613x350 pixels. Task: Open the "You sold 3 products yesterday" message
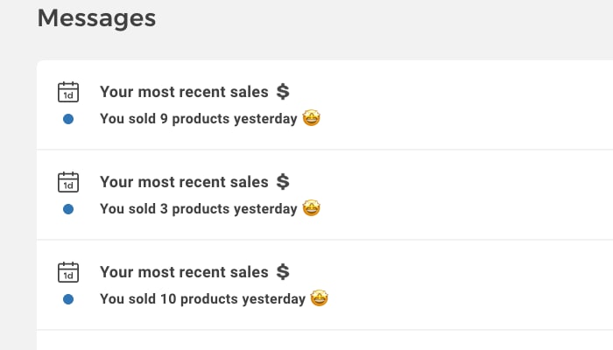point(198,209)
